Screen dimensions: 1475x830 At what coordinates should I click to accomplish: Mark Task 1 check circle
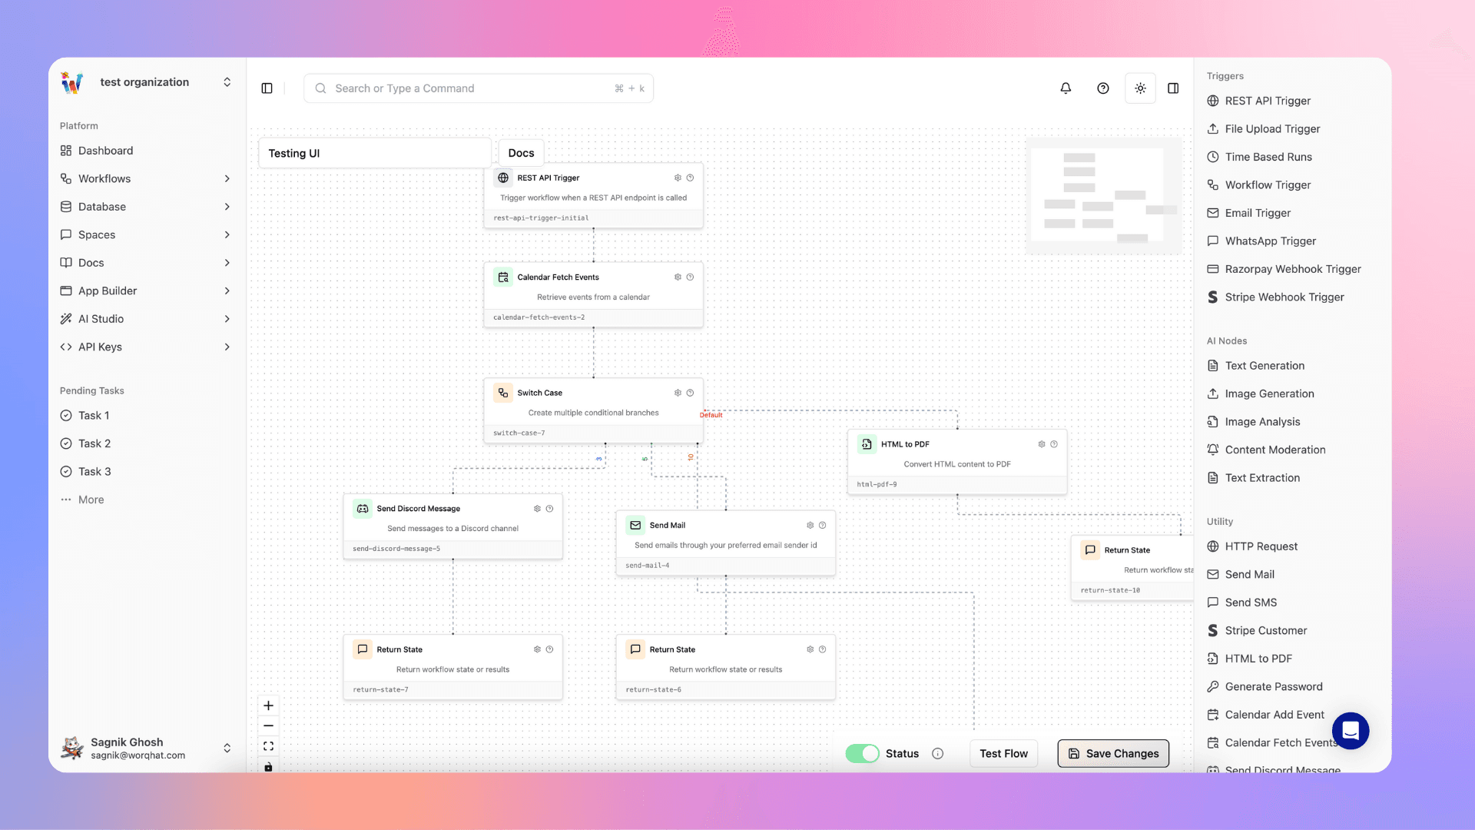tap(66, 416)
